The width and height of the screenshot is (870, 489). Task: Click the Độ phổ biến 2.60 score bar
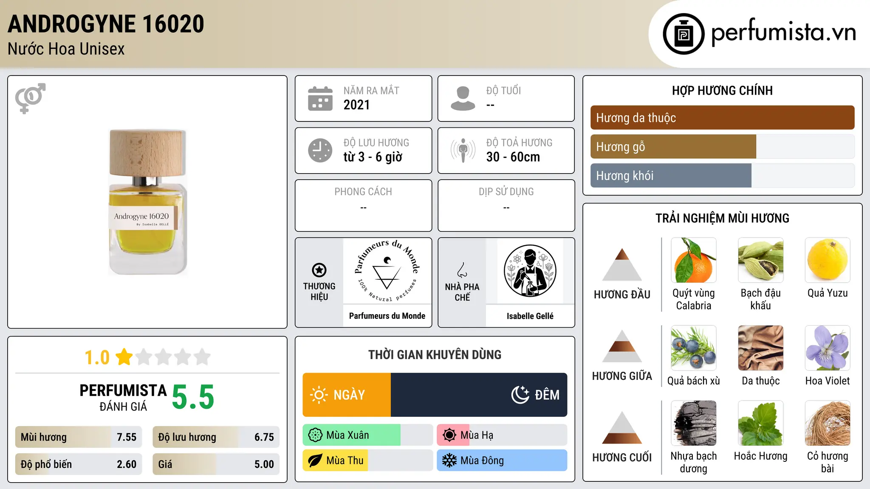(79, 464)
